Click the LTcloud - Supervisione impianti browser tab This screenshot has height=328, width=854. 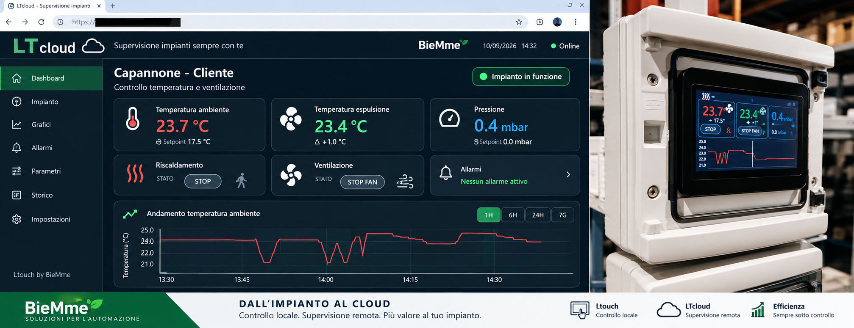[54, 6]
